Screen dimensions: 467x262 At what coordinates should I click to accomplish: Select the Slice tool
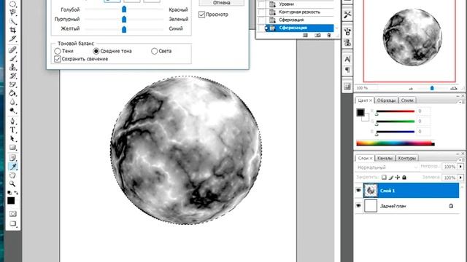(x=13, y=39)
